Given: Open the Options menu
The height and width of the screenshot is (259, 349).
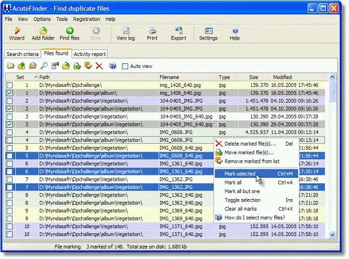Looking at the screenshot, I should pyautogui.click(x=42, y=19).
